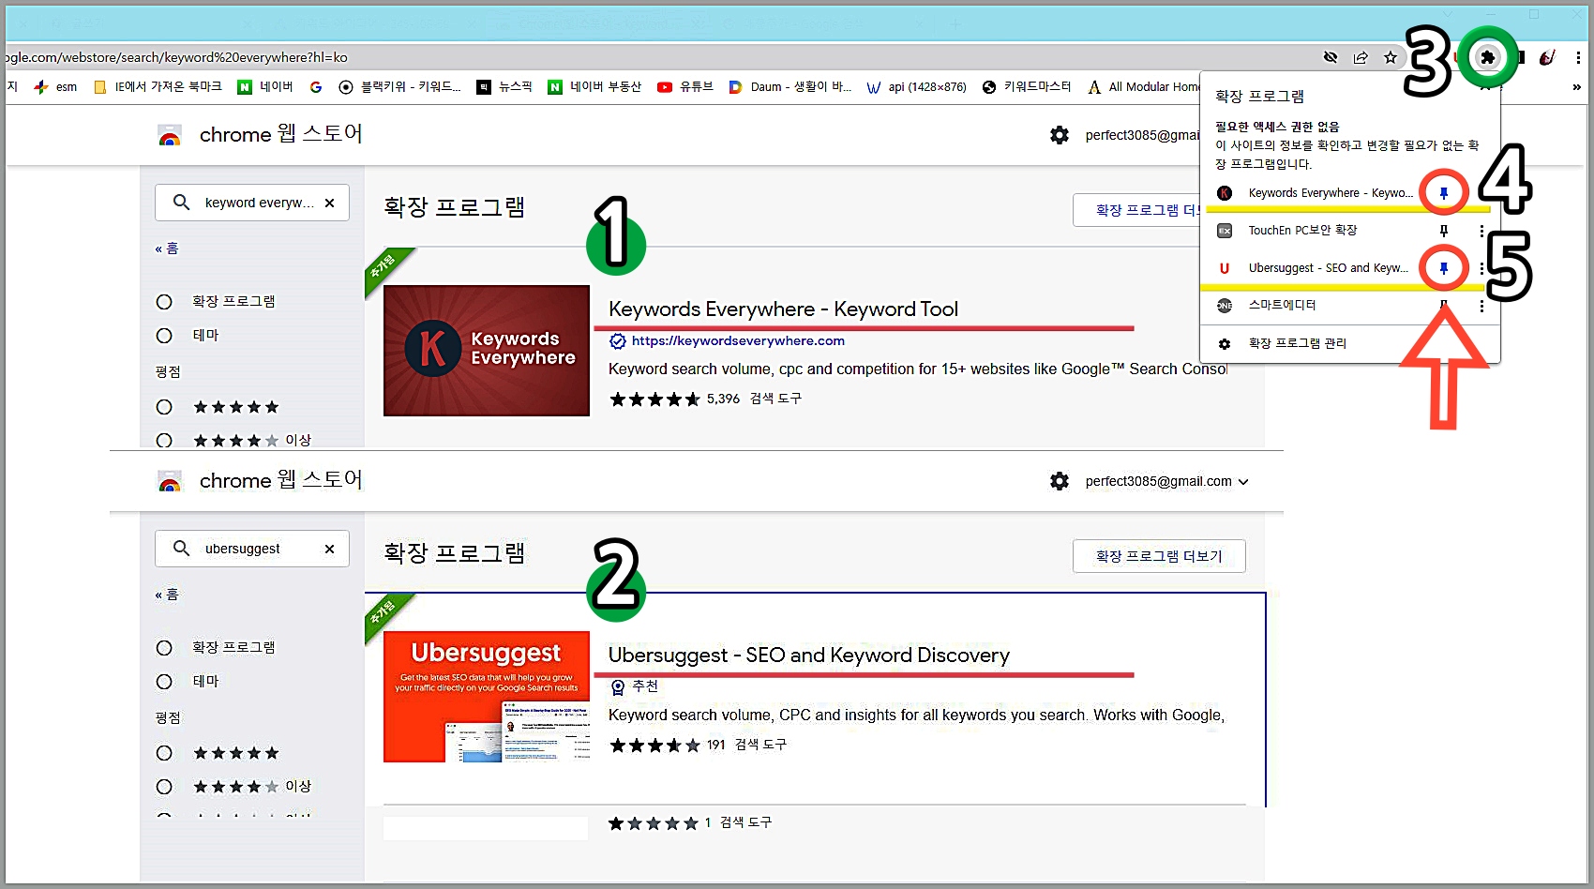Open Ubersuggest - SEO and Keyword Discovery title
This screenshot has height=889, width=1594.
point(809,655)
